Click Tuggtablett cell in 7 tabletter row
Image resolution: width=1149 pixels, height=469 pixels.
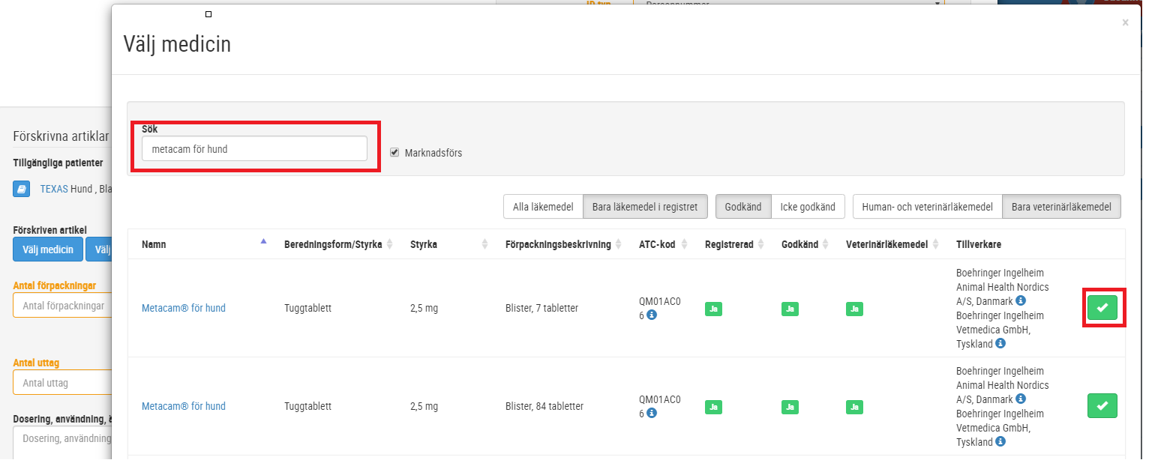tap(307, 308)
